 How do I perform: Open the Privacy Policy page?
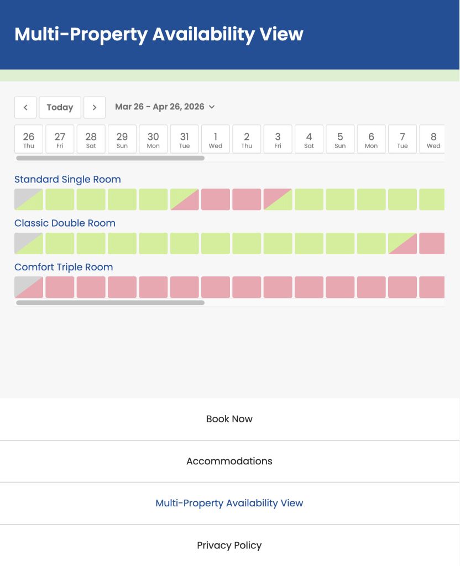(229, 545)
